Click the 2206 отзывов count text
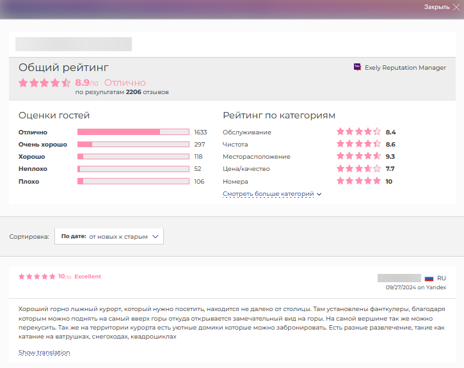 (x=147, y=92)
